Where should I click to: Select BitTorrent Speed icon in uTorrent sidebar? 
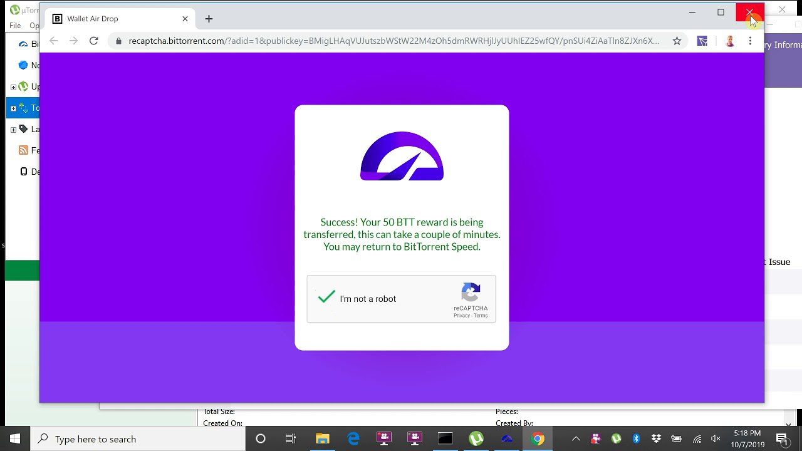tap(23, 44)
